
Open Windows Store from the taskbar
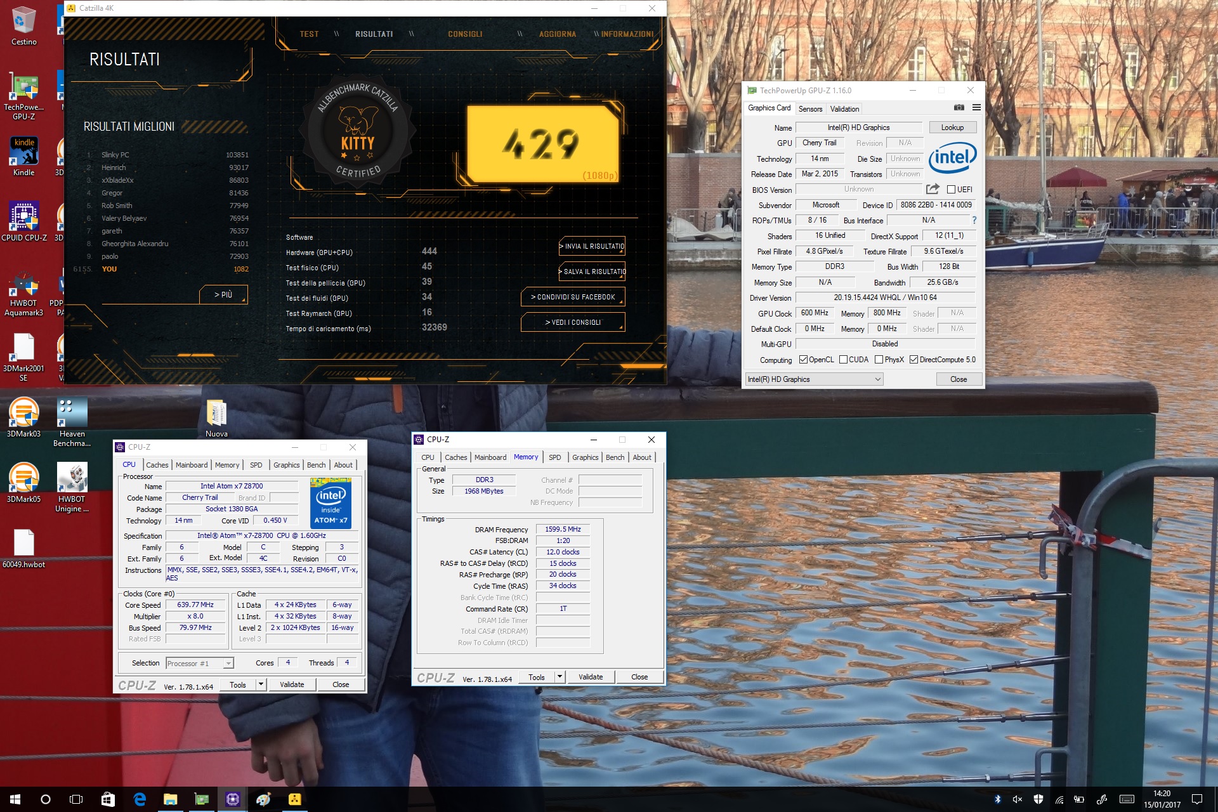[108, 799]
